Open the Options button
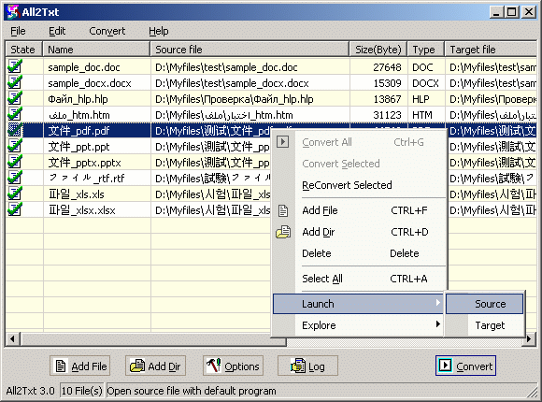Image resolution: width=542 pixels, height=402 pixels. [x=233, y=366]
